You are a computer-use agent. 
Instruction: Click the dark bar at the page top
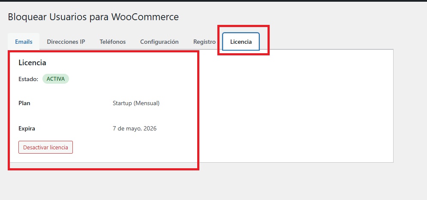[x=213, y=1]
